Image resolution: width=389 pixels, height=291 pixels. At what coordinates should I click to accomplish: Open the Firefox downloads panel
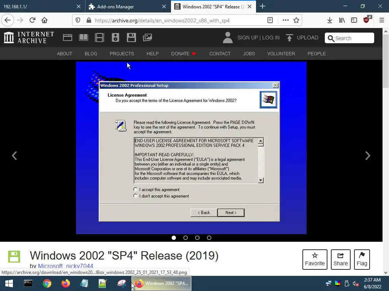pos(329,20)
